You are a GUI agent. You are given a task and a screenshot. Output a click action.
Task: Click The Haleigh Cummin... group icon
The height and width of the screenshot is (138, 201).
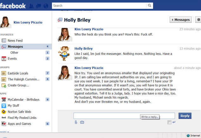pyautogui.click(x=4, y=79)
